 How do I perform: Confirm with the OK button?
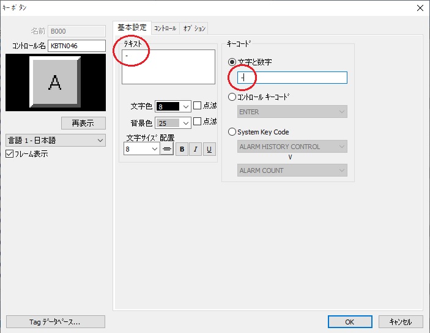[x=350, y=322]
